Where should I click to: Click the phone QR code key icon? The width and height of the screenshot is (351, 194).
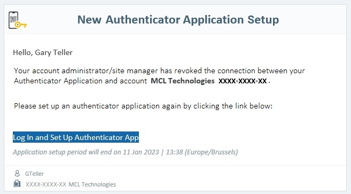tap(18, 20)
